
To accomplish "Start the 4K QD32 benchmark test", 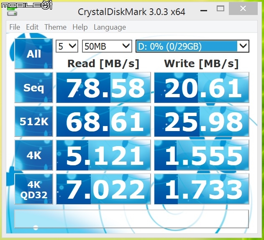I will 33,189.
